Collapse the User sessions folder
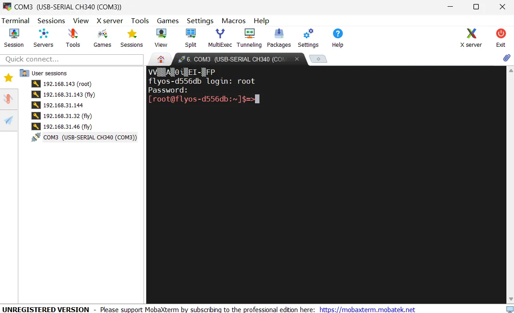 [25, 73]
